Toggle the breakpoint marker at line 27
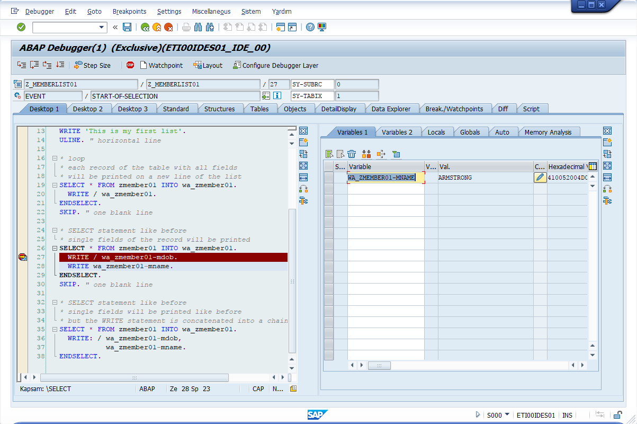The image size is (637, 424). click(x=22, y=257)
